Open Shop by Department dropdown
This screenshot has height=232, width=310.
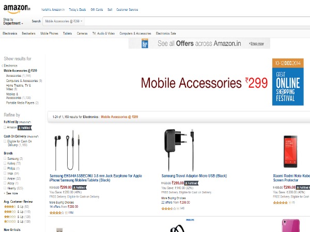13,22
